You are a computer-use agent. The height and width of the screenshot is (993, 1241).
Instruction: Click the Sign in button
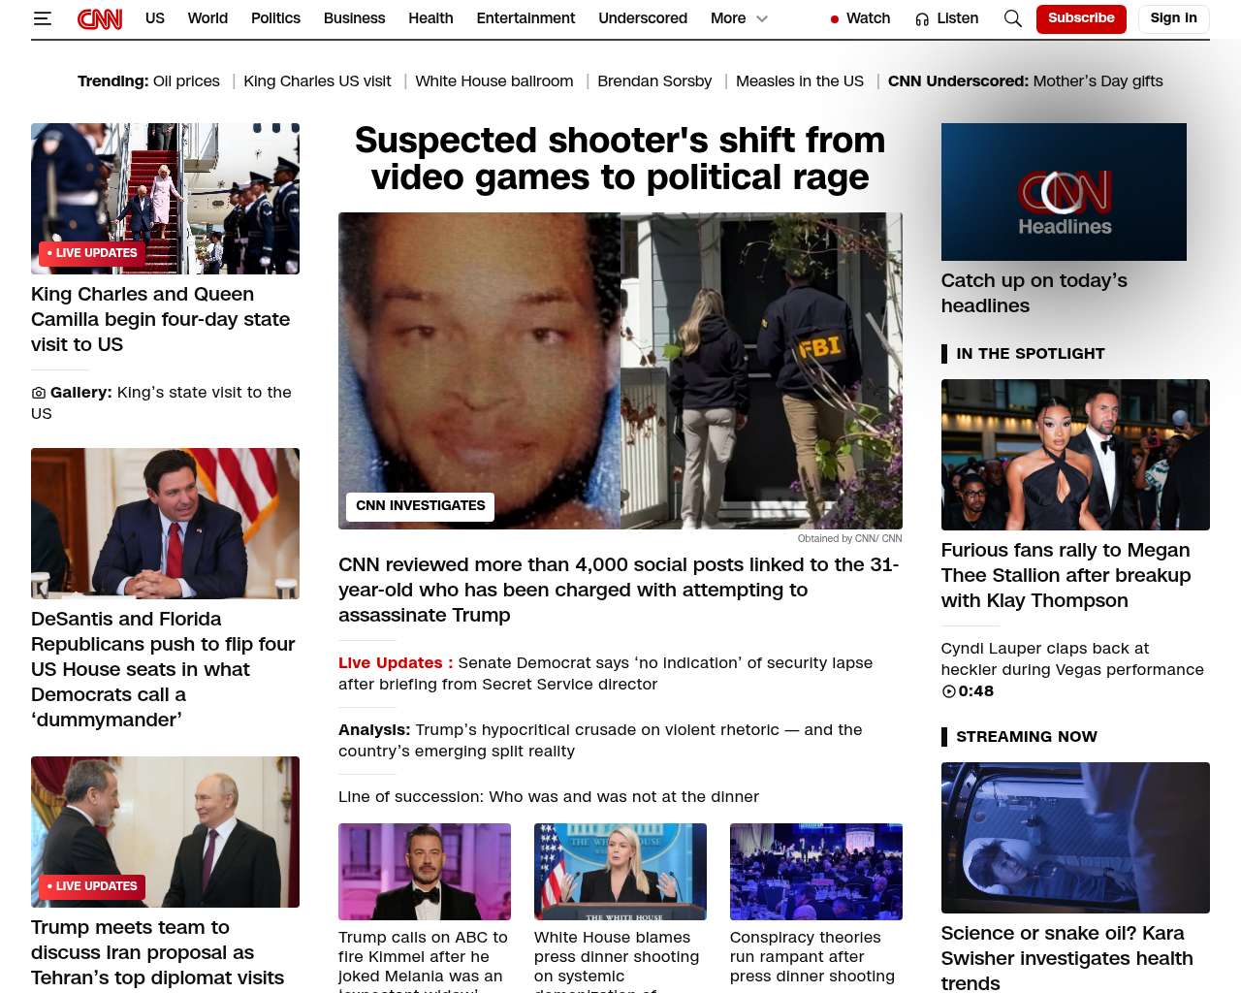[1173, 18]
